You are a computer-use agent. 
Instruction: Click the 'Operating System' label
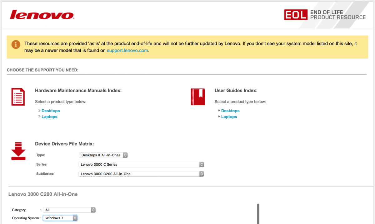pyautogui.click(x=26, y=218)
